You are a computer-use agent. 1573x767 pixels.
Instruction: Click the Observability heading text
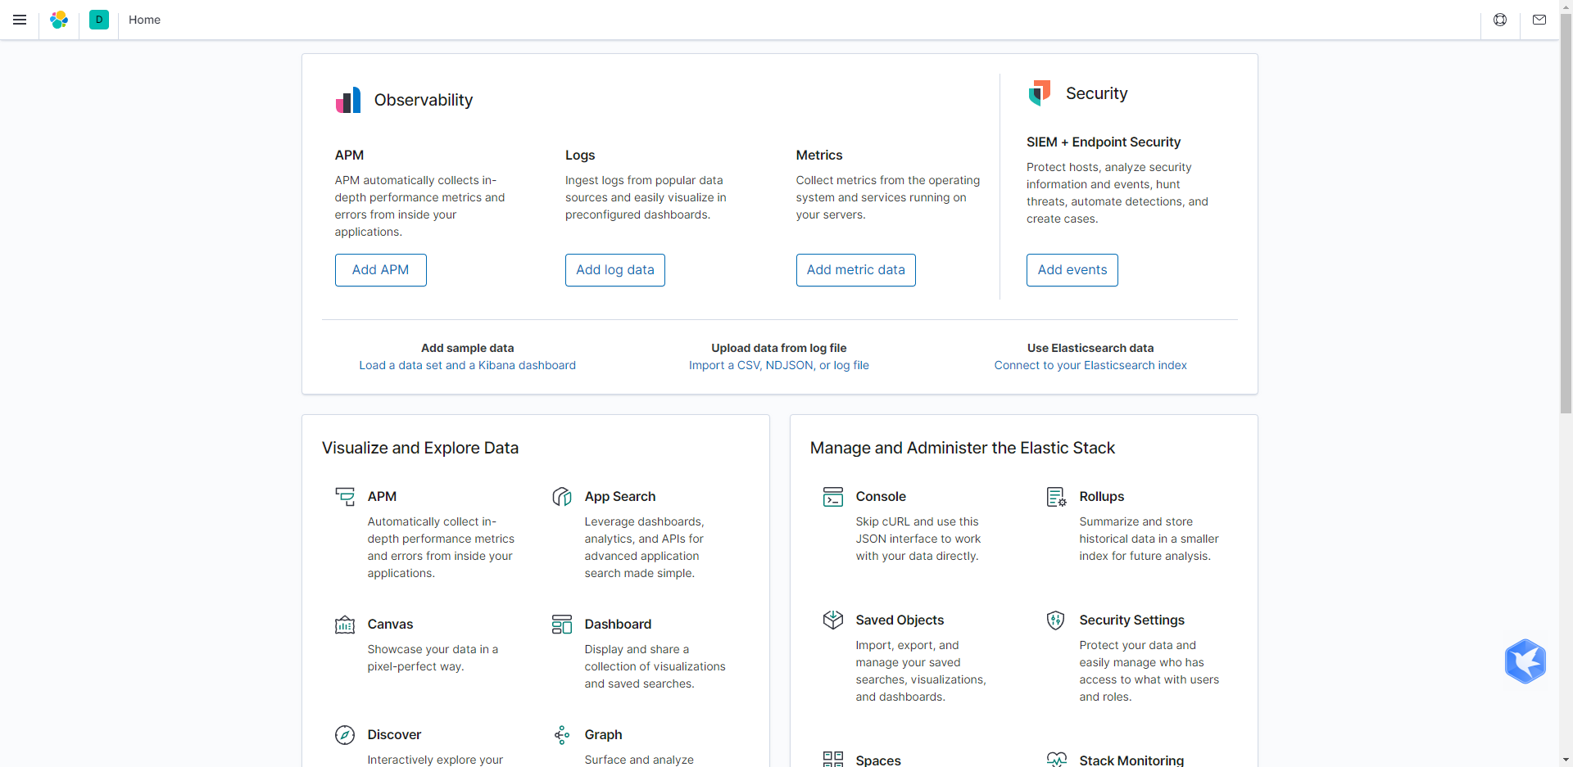[424, 100]
